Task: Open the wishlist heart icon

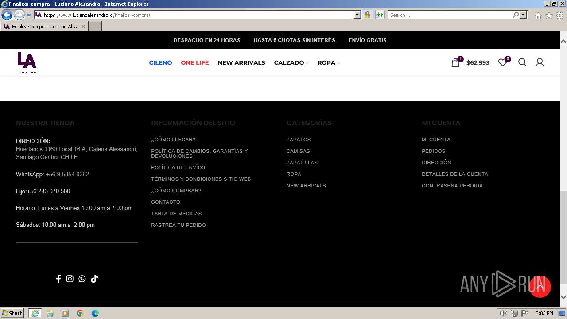Action: 503,62
